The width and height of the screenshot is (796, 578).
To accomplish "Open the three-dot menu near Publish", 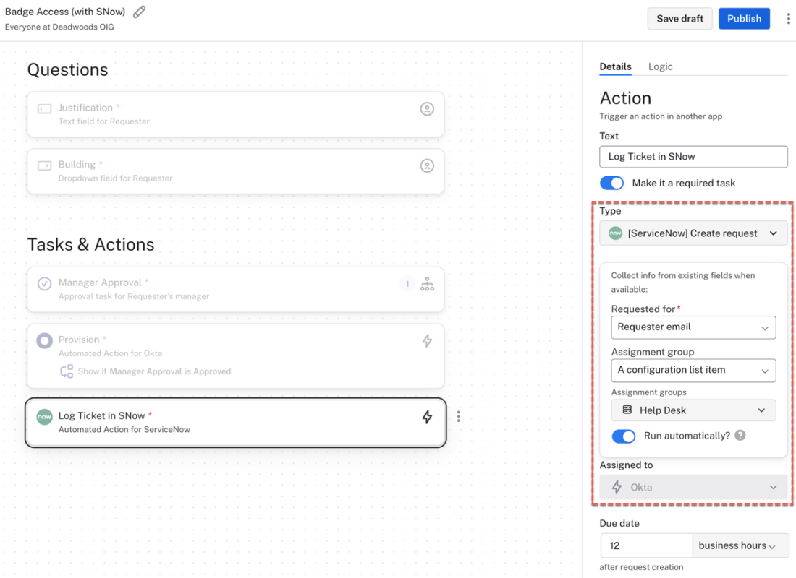I will point(788,19).
